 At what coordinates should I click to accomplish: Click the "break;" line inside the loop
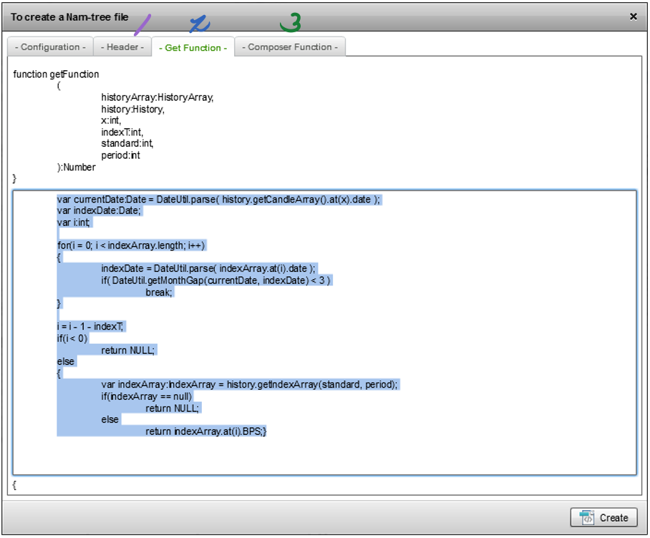pyautogui.click(x=159, y=292)
